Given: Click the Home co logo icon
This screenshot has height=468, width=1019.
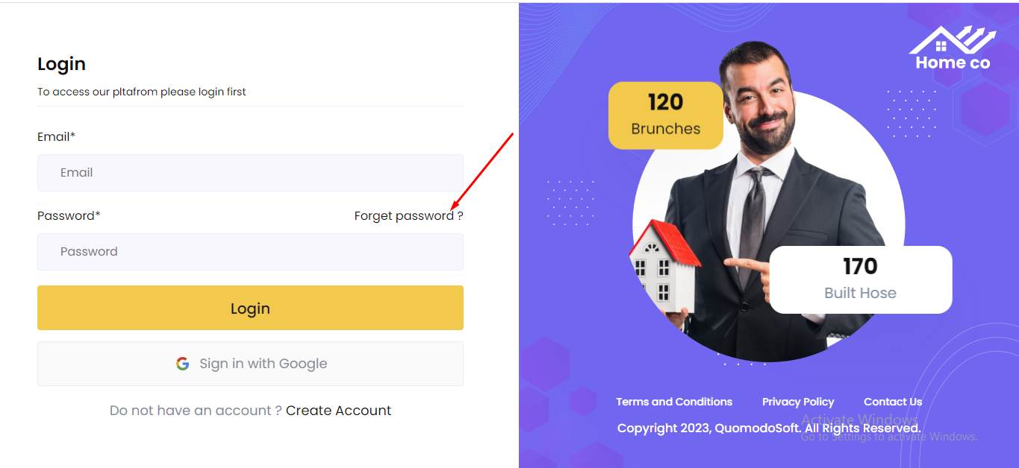Looking at the screenshot, I should 952,49.
